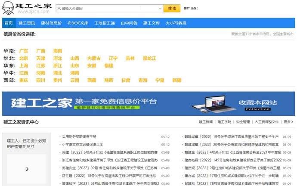
Task: Open the 建工资讯 menu item
Action: [27, 23]
